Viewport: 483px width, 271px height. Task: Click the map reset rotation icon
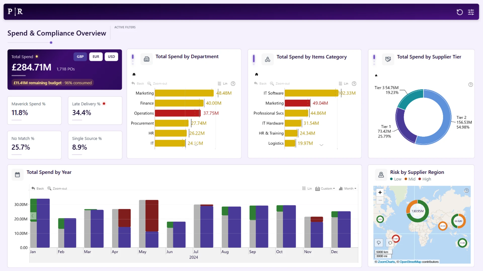[x=390, y=243]
